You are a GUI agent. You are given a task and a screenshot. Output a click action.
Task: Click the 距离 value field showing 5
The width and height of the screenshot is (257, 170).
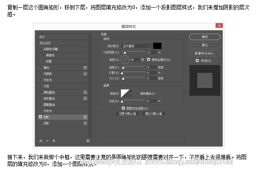[x=152, y=67]
